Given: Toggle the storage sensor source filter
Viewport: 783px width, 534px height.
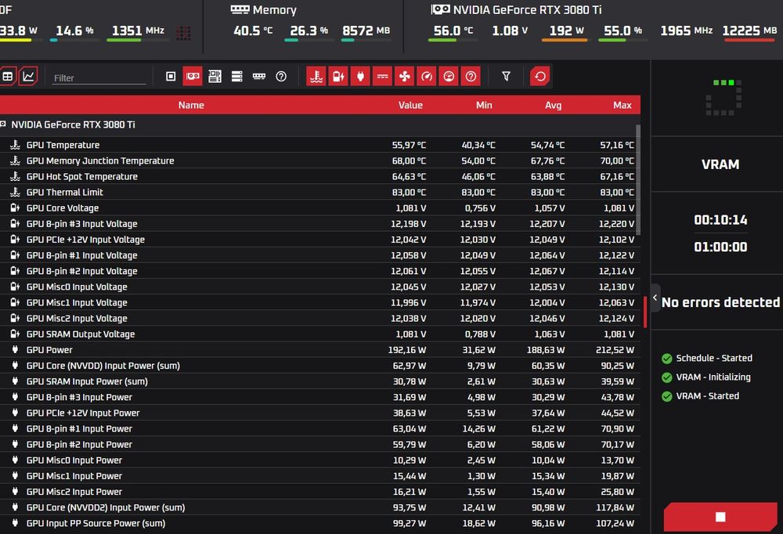Looking at the screenshot, I should (x=236, y=77).
